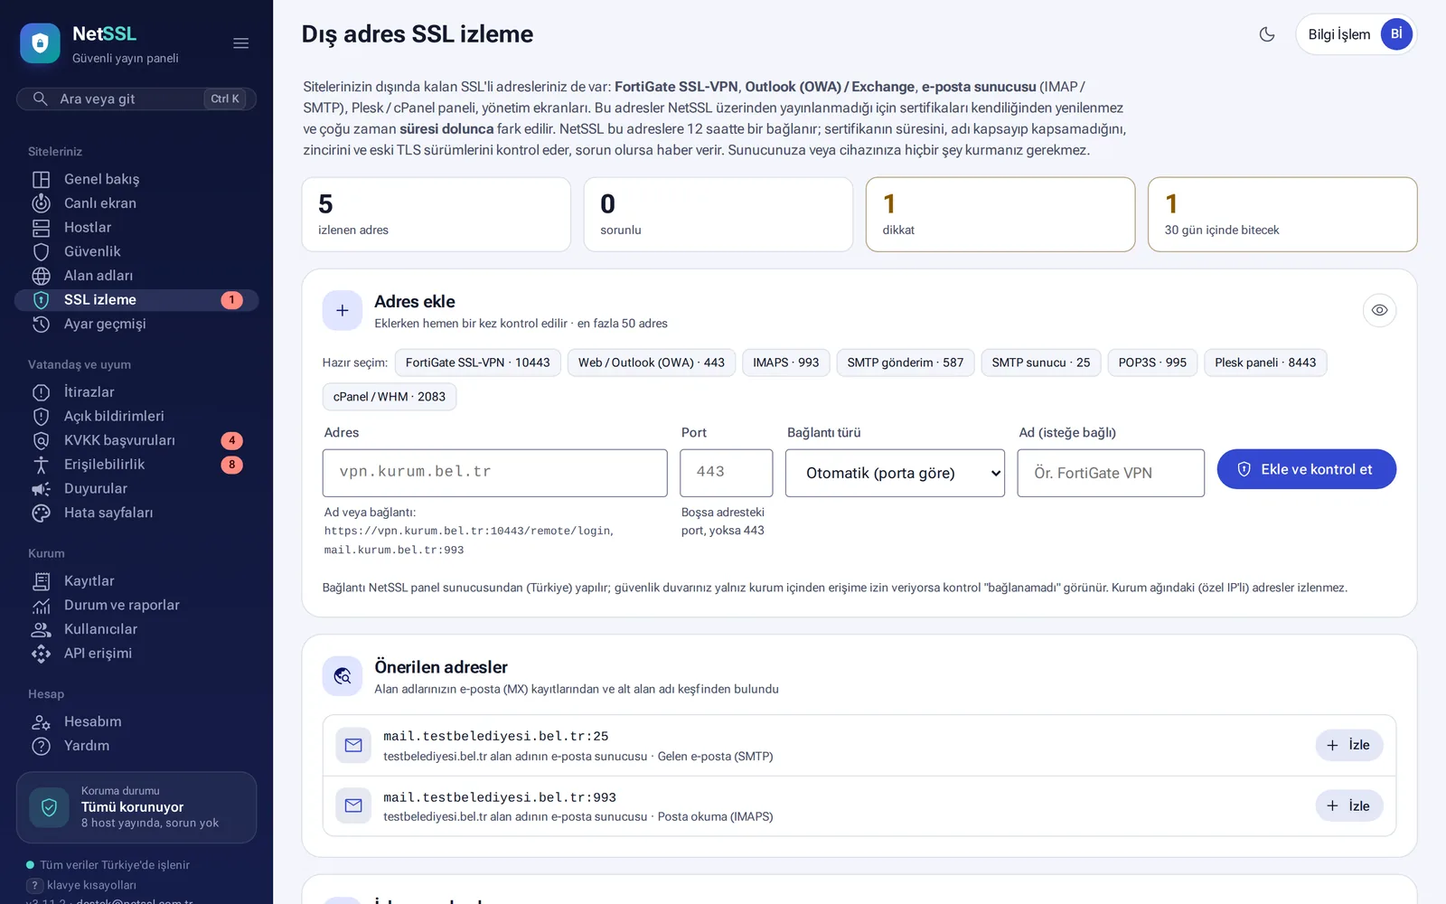Toggle eye visibility icon in Adres ekle
This screenshot has height=904, width=1446.
[x=1379, y=310]
